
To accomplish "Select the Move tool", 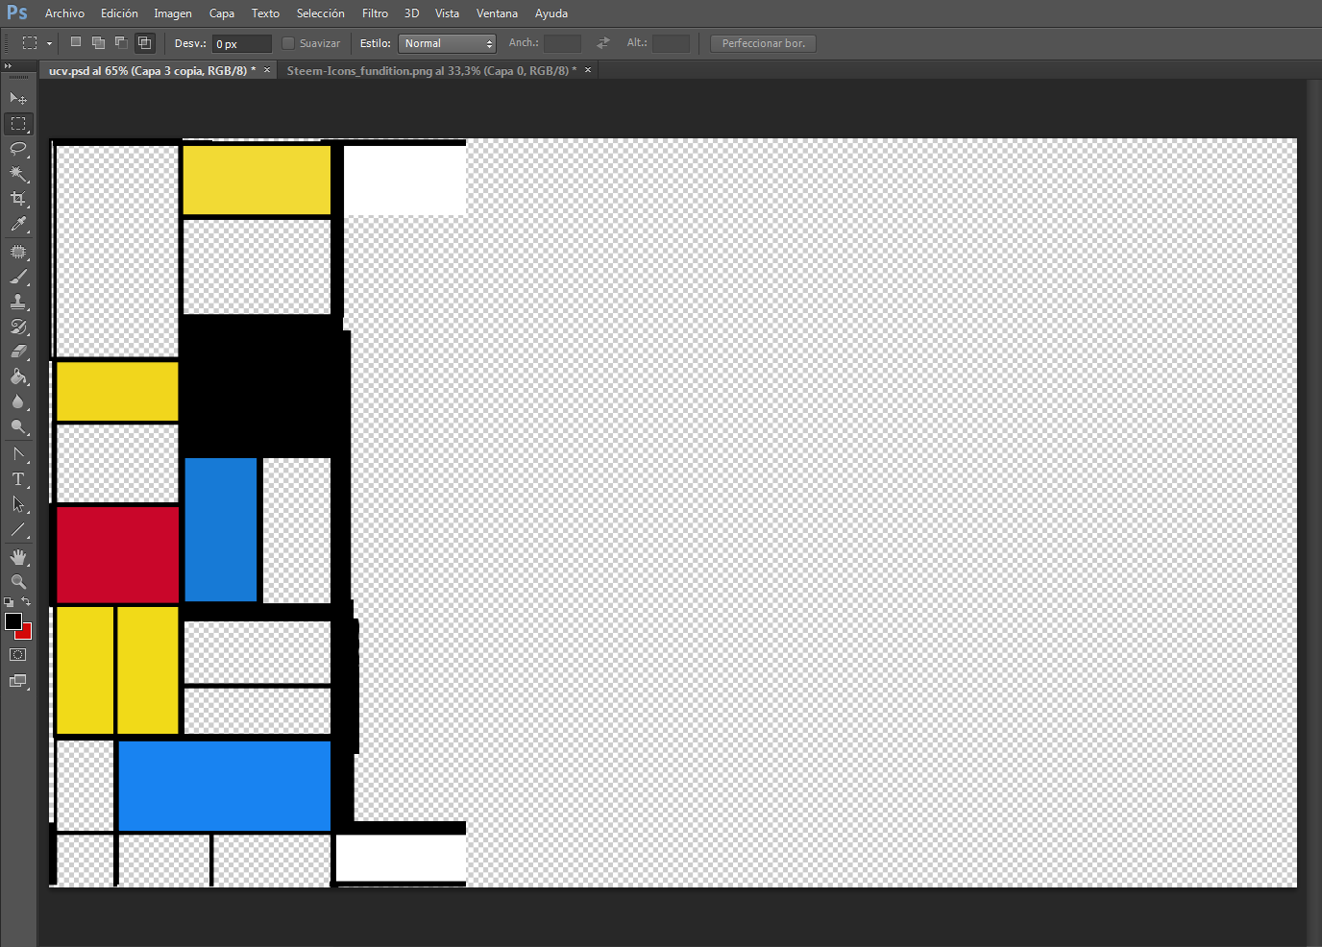I will (x=18, y=98).
